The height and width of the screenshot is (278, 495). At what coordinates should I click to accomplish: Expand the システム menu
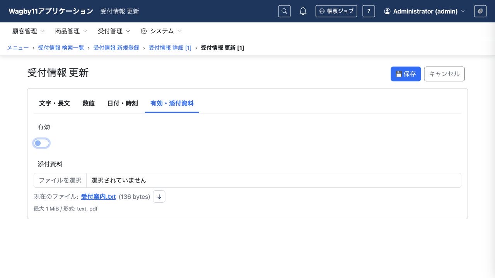click(x=161, y=31)
